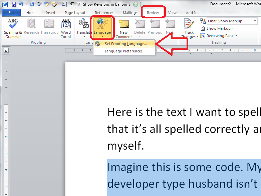Click the Save icon in quick access toolbar
The width and height of the screenshot is (261, 196).
click(14, 4)
